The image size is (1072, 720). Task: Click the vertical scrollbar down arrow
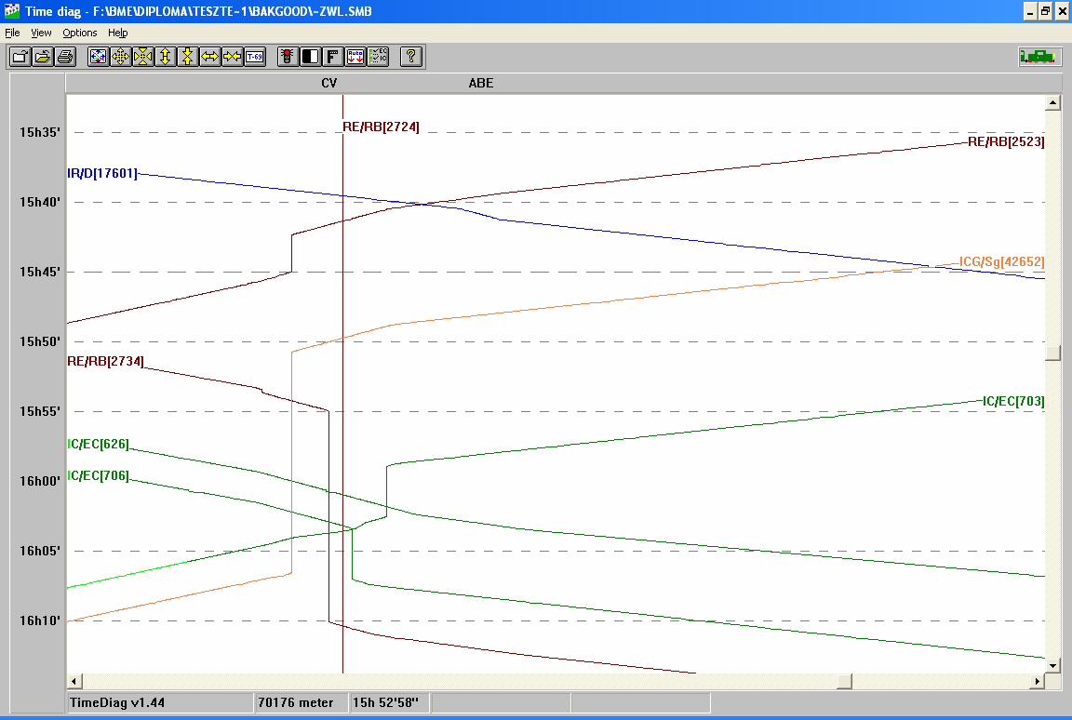point(1052,665)
